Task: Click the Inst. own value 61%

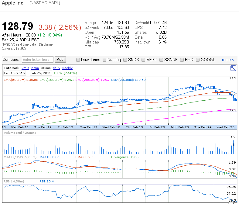Action: tap(162, 42)
